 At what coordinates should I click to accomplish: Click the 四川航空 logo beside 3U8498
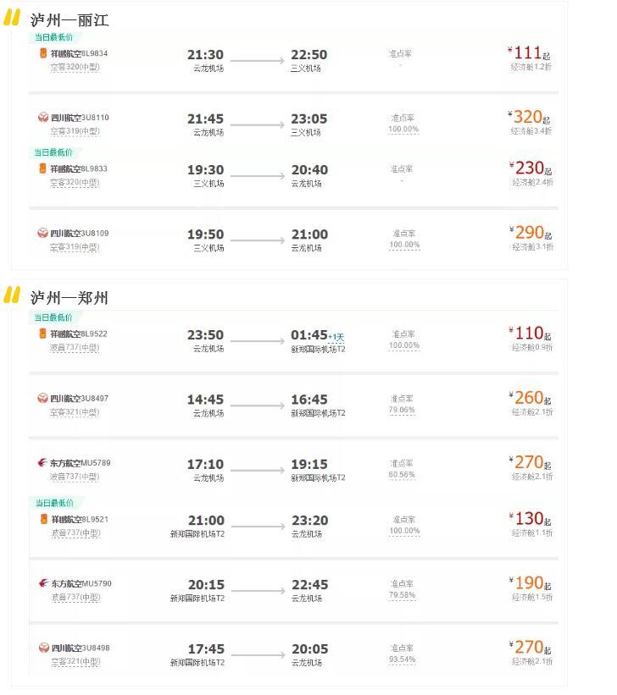[x=43, y=648]
